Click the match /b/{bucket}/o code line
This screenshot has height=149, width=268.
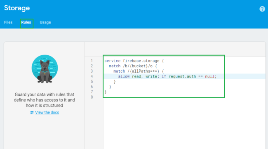coord(133,66)
